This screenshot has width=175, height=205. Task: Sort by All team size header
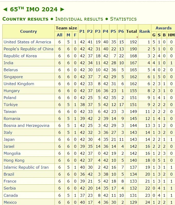tap(60, 35)
